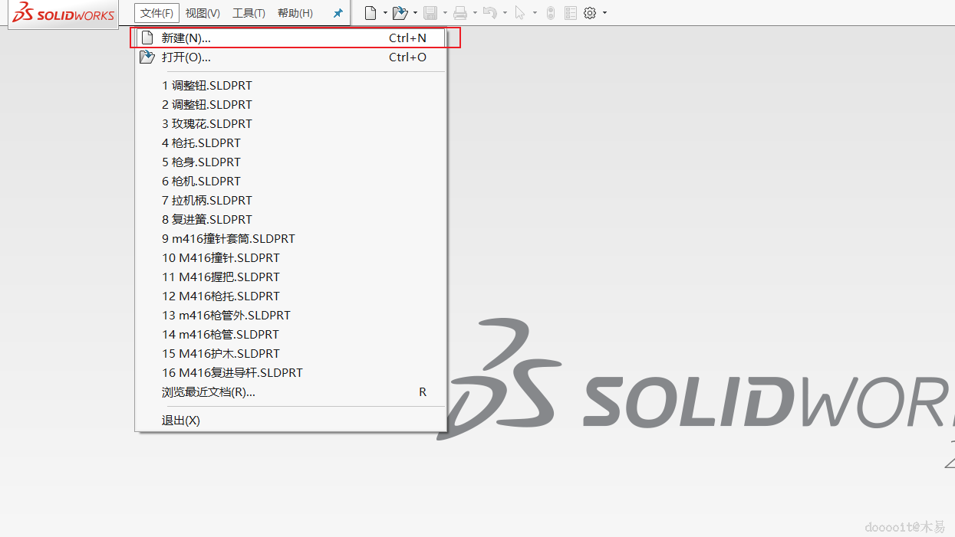
Task: Click the Save floppy disk toolbar icon
Action: (430, 13)
